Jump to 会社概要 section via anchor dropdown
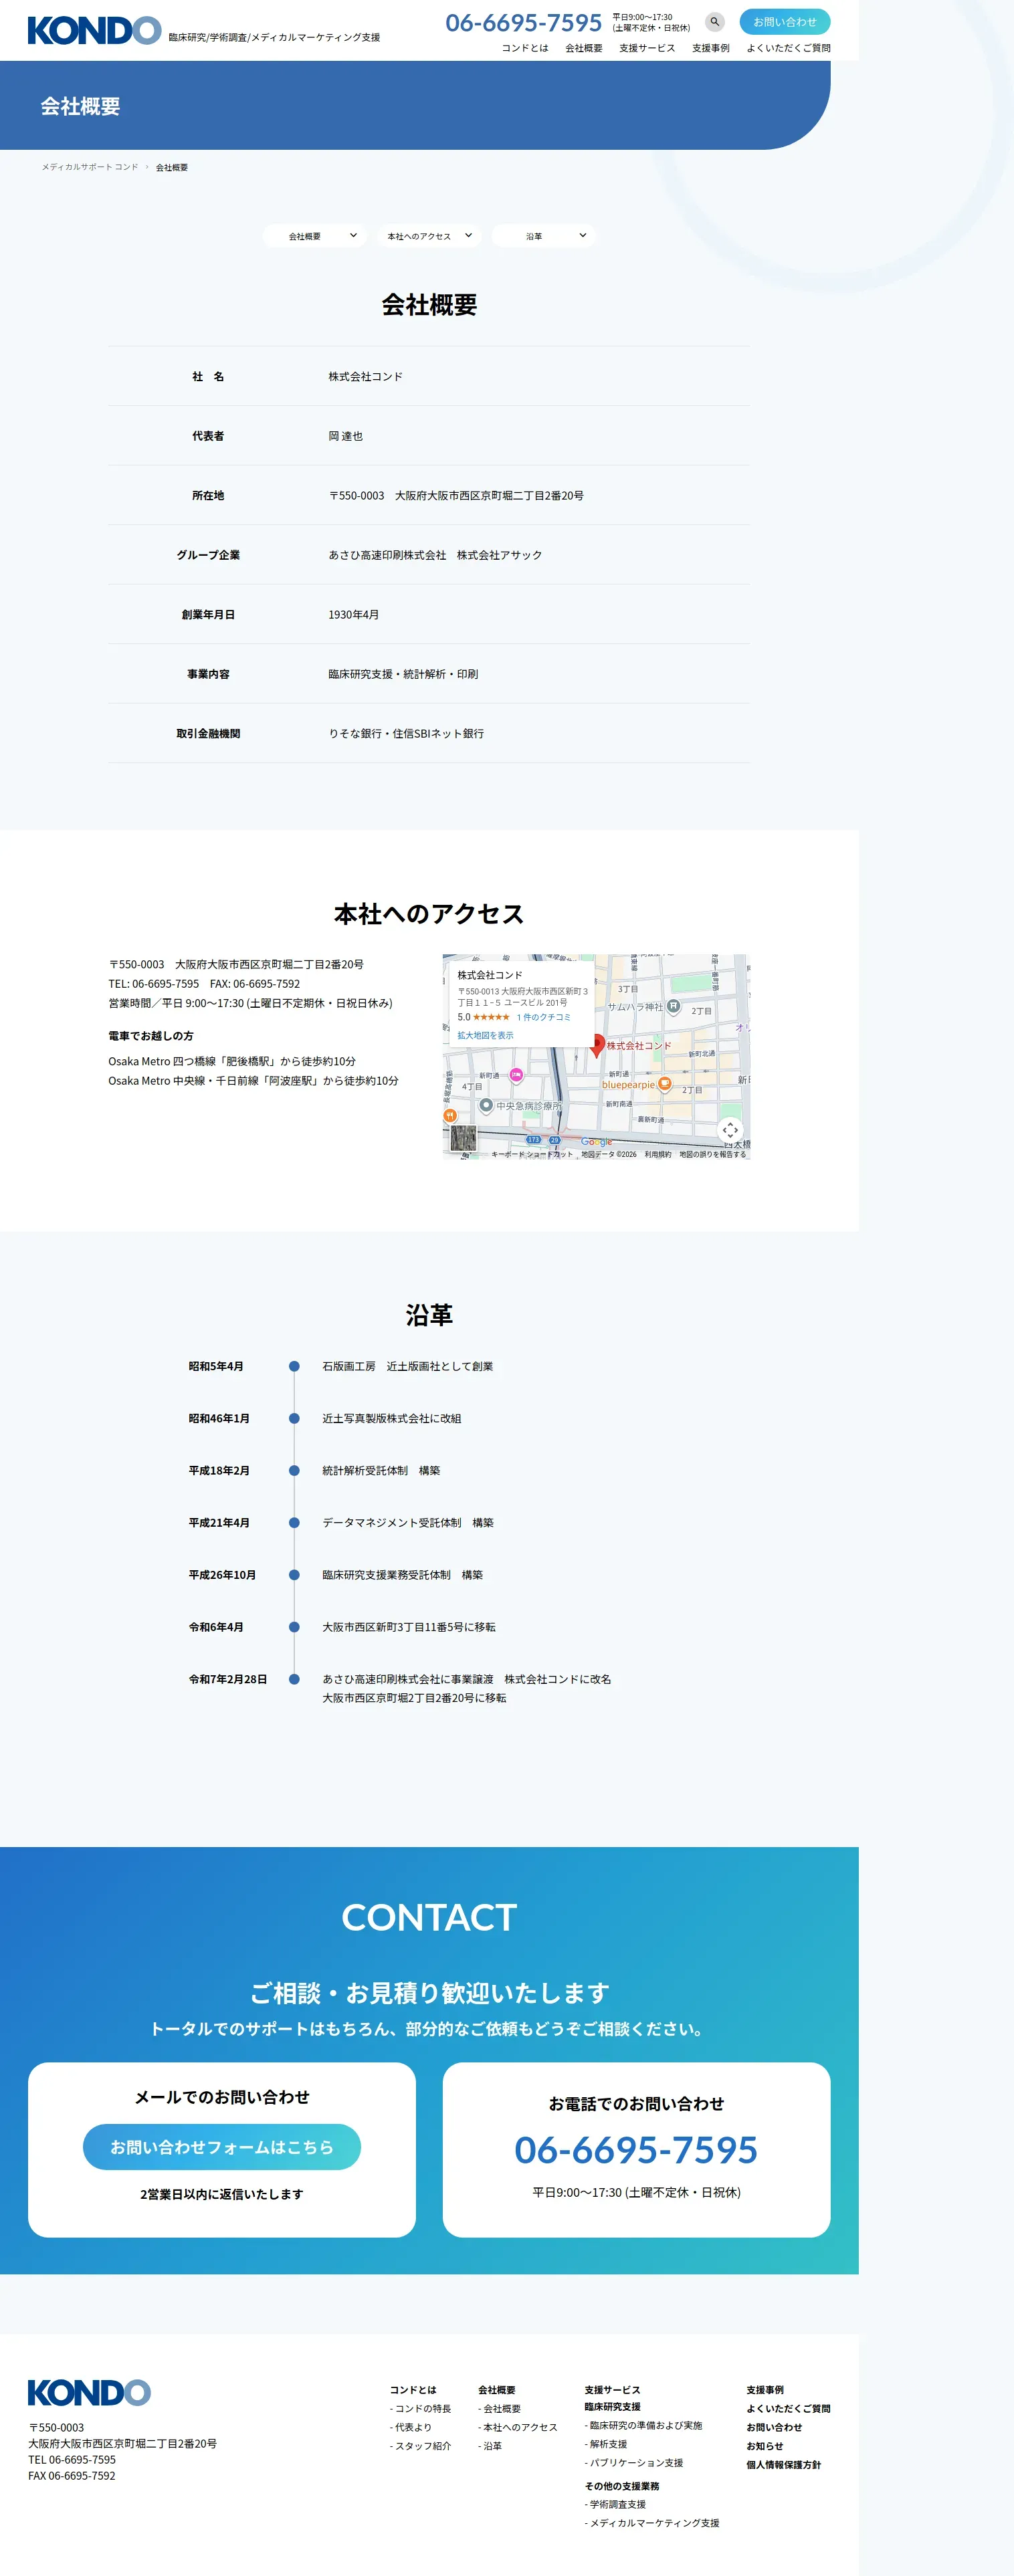 pyautogui.click(x=314, y=236)
